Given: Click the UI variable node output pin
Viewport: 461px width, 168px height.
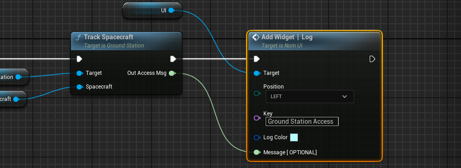Looking at the screenshot, I should tap(171, 10).
